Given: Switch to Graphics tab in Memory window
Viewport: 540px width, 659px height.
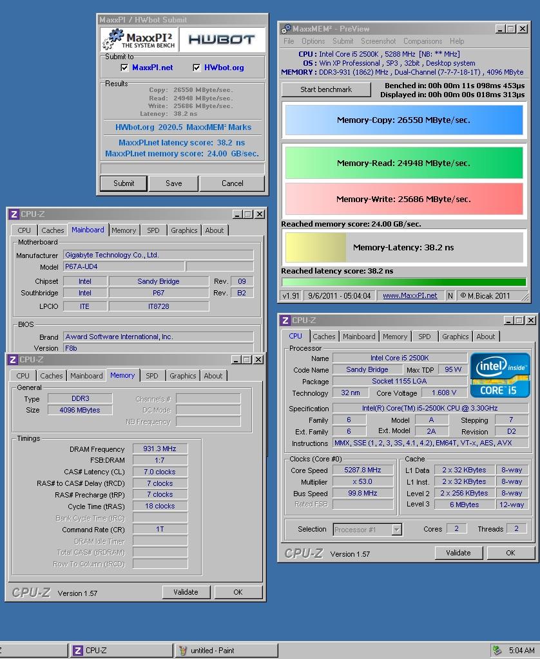Looking at the screenshot, I should pyautogui.click(x=182, y=376).
